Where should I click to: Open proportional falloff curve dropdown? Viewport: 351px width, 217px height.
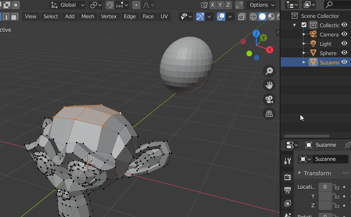148,5
